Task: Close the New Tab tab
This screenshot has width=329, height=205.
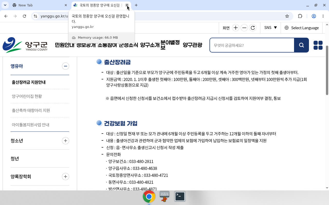Action: (66, 5)
